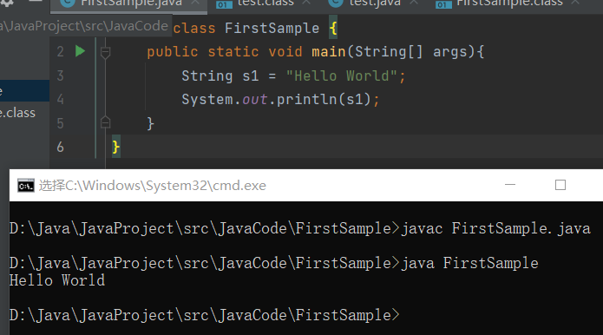
Task: Click the "Hello World" output line in cmd
Action: pyautogui.click(x=57, y=280)
